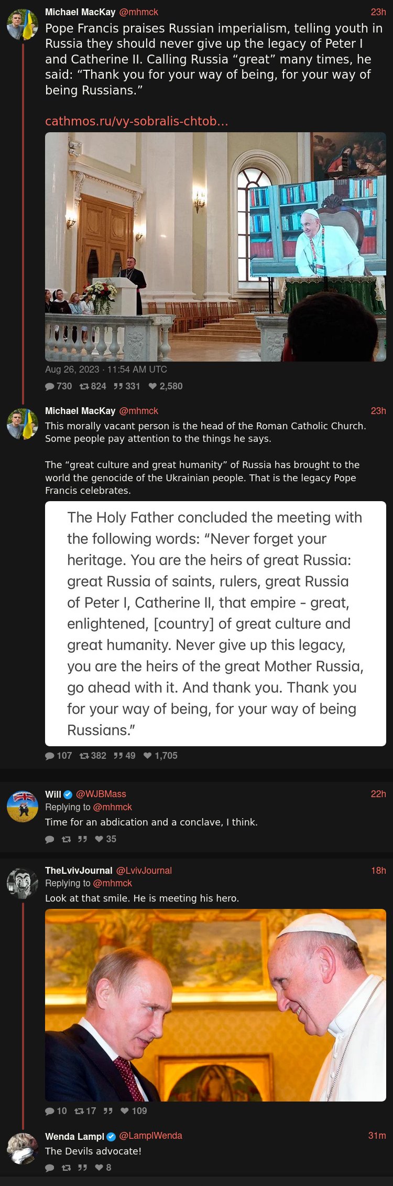
Task: Click retweet icon showing 382
Action: (x=84, y=756)
